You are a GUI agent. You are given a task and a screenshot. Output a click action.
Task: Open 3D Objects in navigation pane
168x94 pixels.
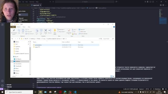(x=18, y=59)
